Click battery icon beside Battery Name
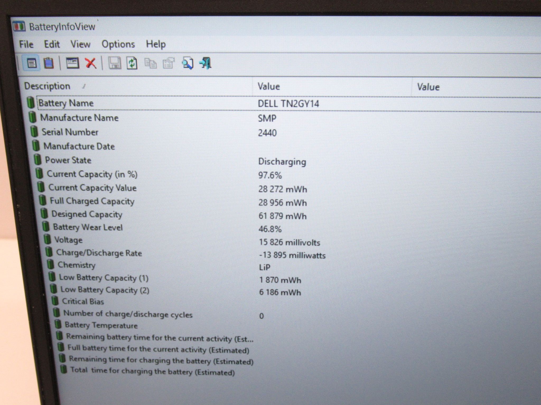This screenshot has width=541, height=405. 31,102
